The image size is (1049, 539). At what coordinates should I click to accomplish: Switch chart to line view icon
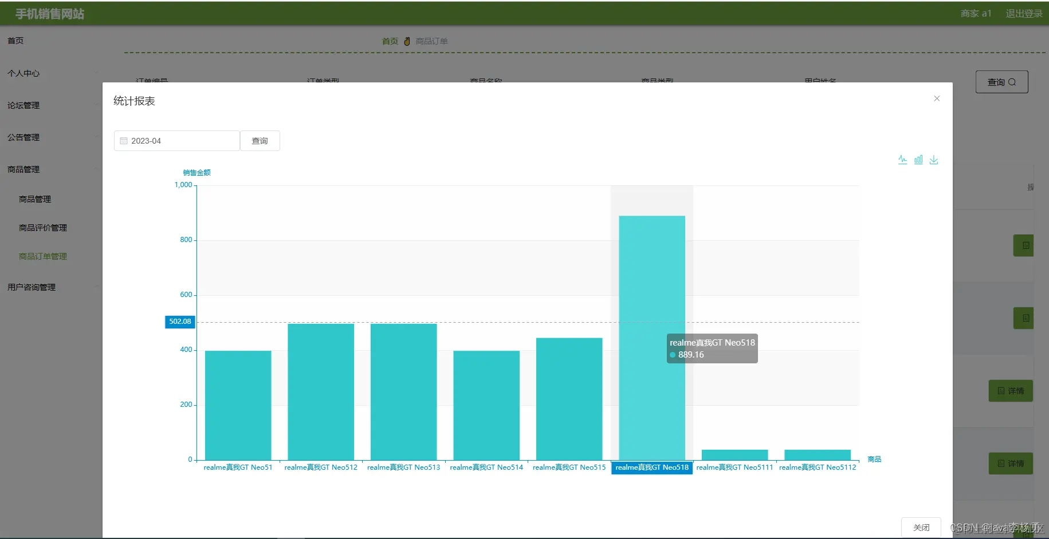(x=902, y=160)
